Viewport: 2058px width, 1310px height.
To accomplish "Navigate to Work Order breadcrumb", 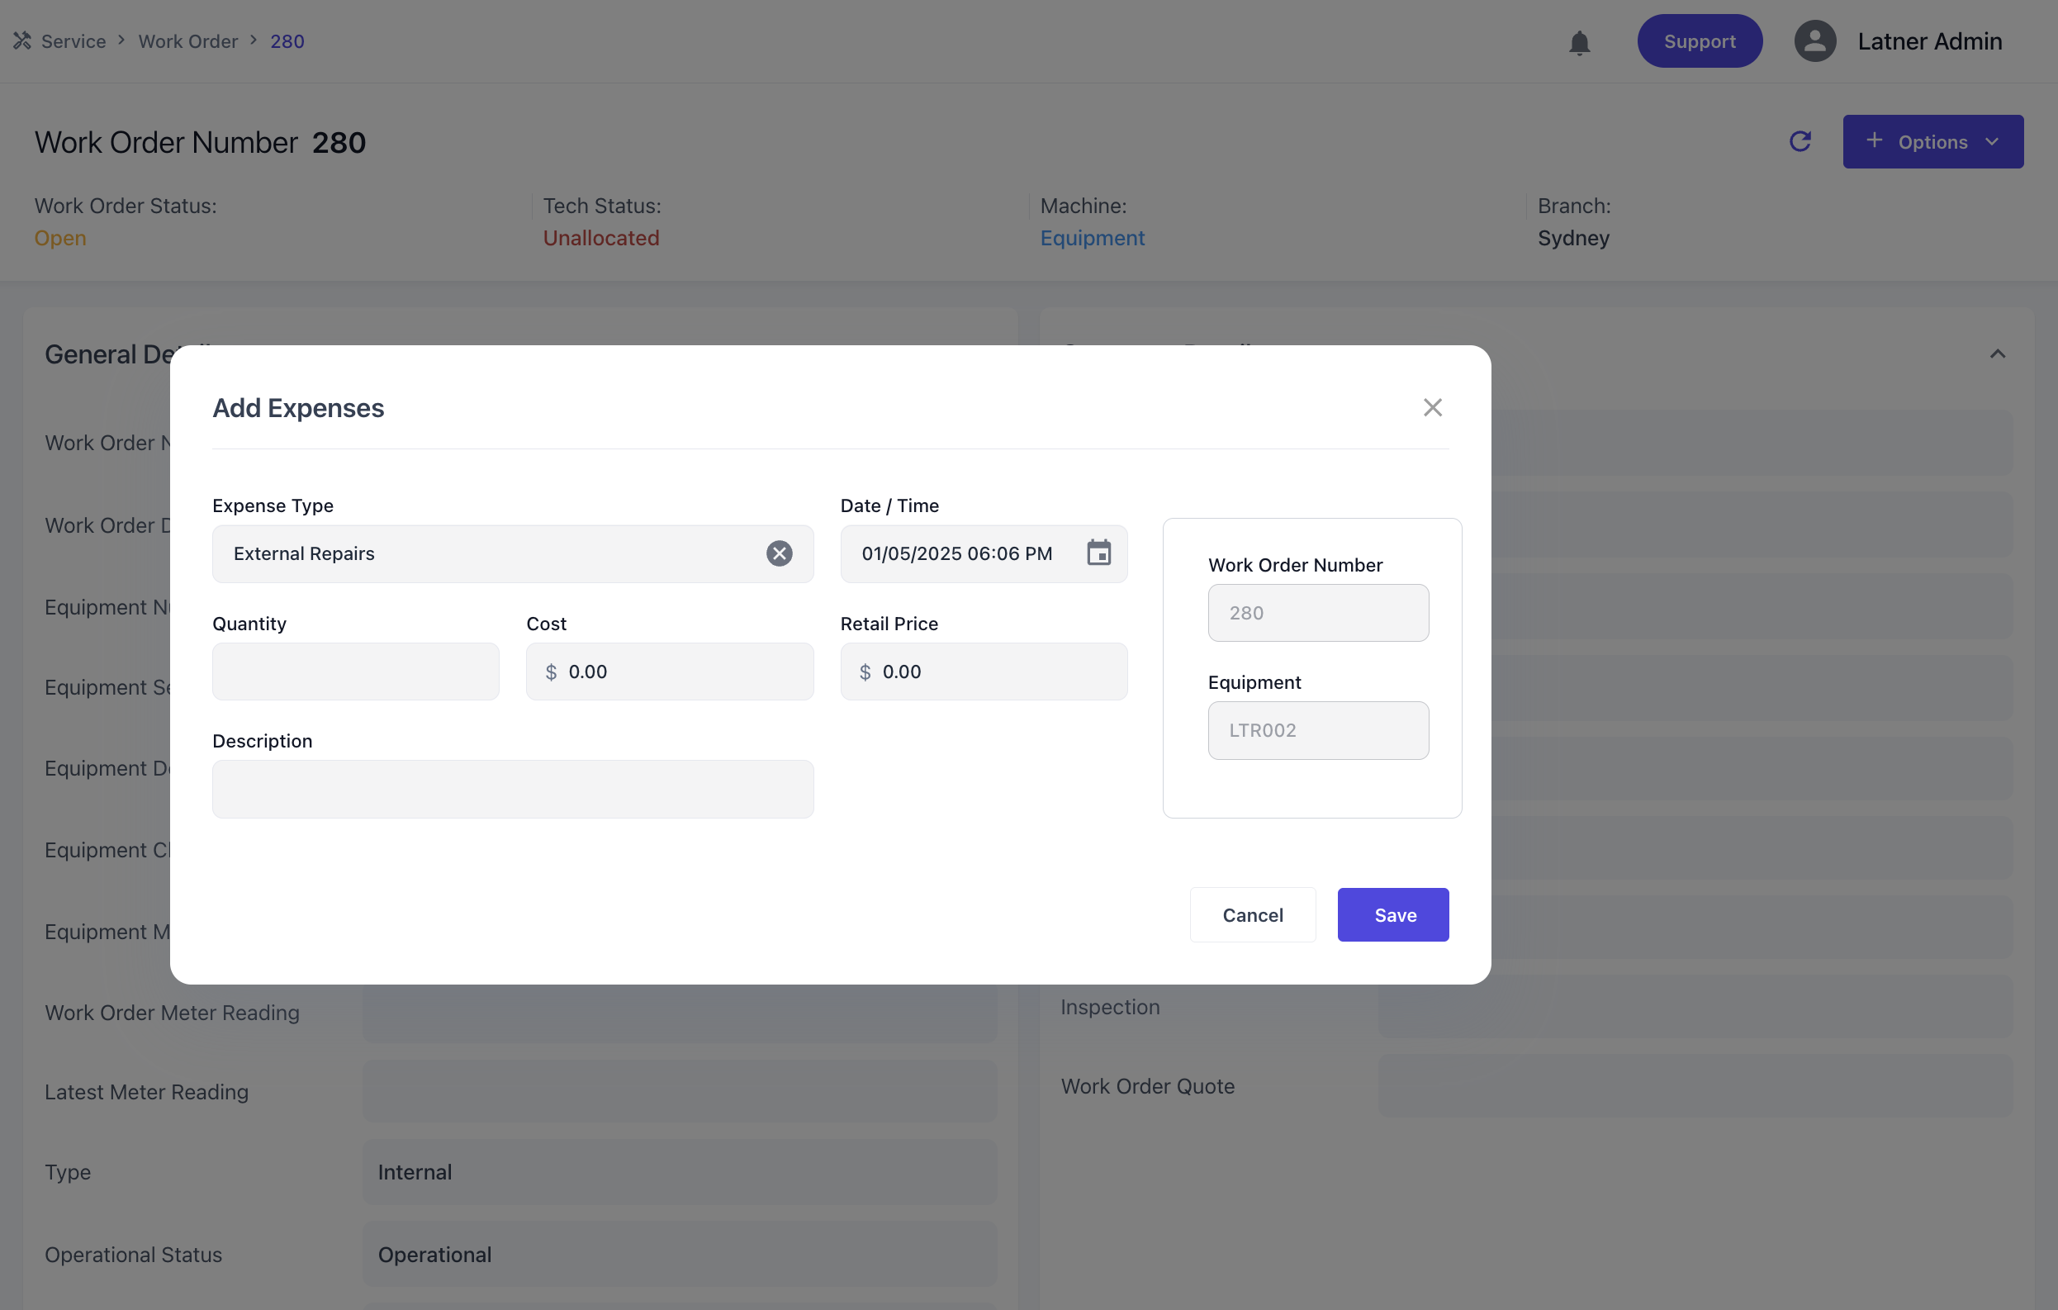I will 188,41.
